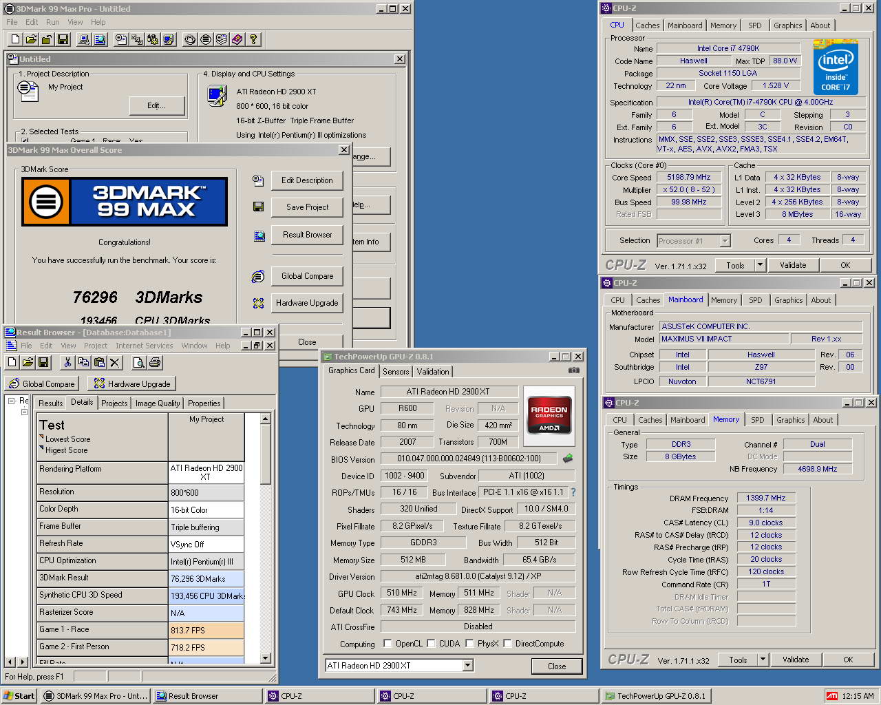Click GPU-Z screenshot camera icon

[x=573, y=370]
